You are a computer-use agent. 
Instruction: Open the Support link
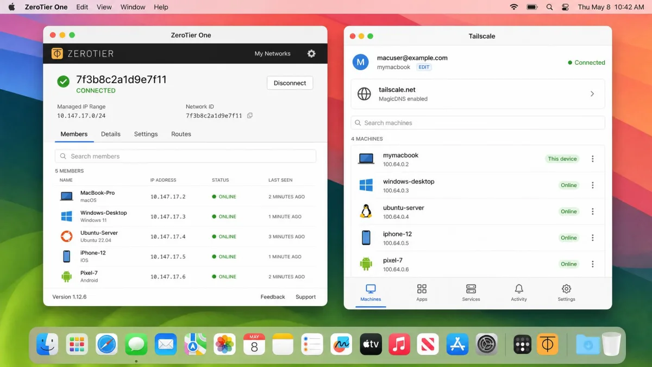(305, 297)
